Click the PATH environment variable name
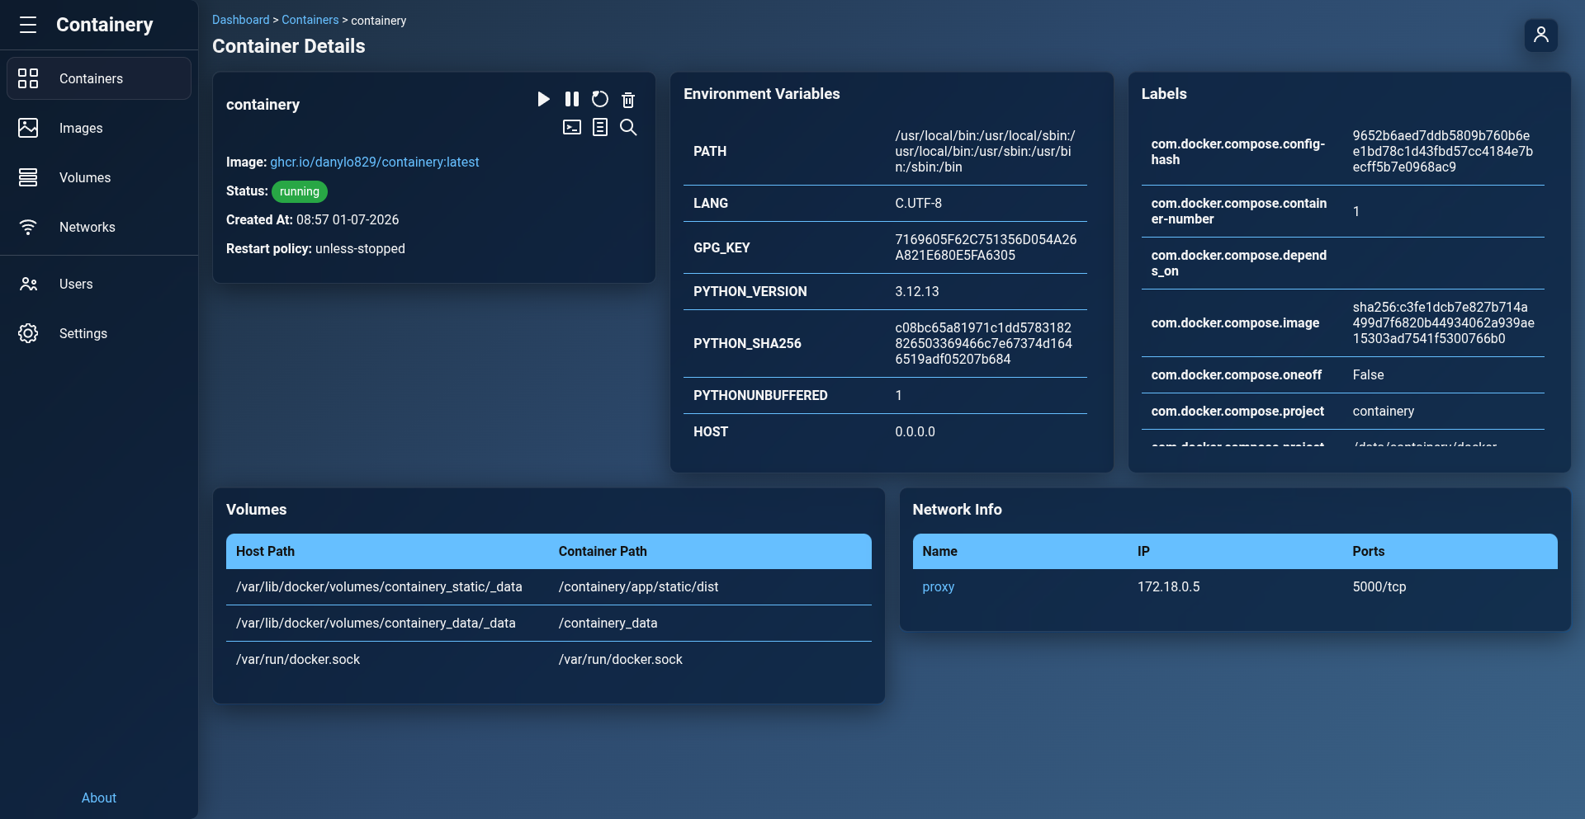The image size is (1585, 819). click(x=710, y=151)
